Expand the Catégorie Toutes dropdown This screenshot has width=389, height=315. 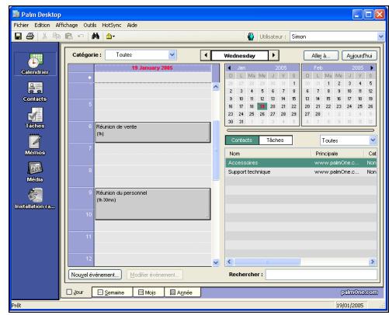click(x=172, y=55)
